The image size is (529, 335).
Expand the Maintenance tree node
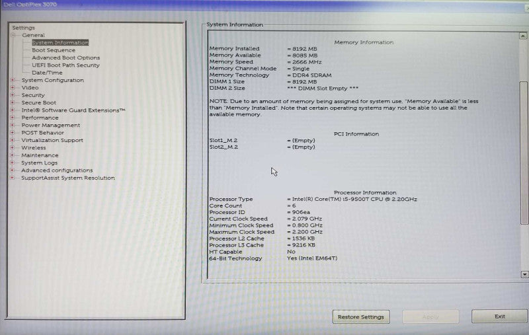point(13,155)
